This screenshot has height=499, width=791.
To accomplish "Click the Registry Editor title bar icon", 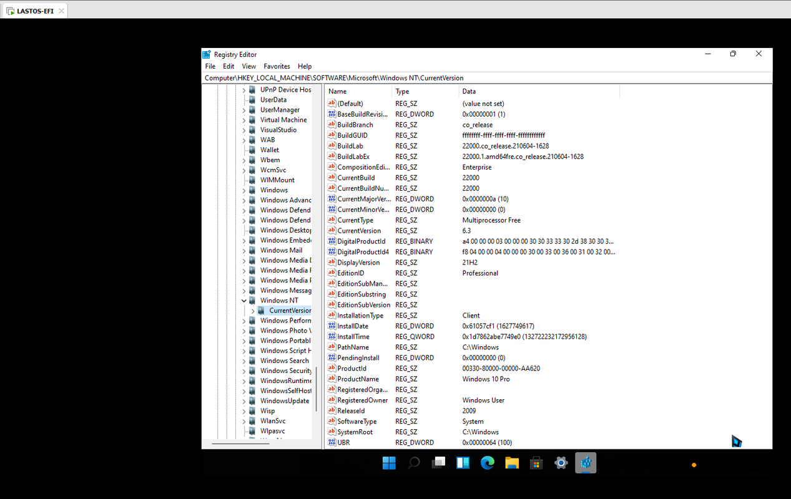I will click(207, 54).
